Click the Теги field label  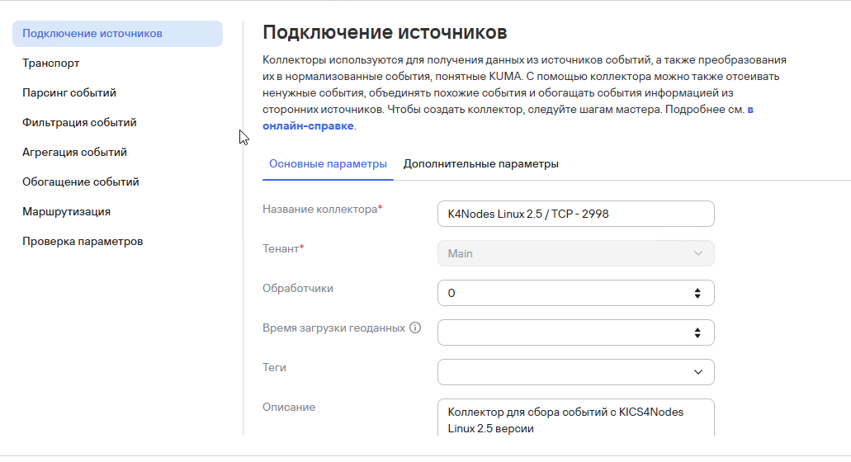[x=274, y=368]
